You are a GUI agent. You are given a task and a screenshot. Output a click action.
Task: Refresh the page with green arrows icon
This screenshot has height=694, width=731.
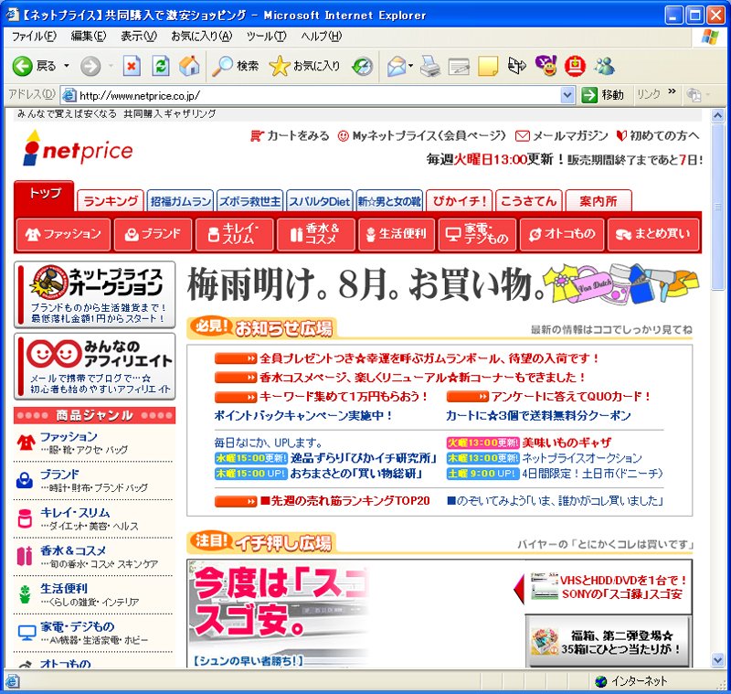pos(161,66)
